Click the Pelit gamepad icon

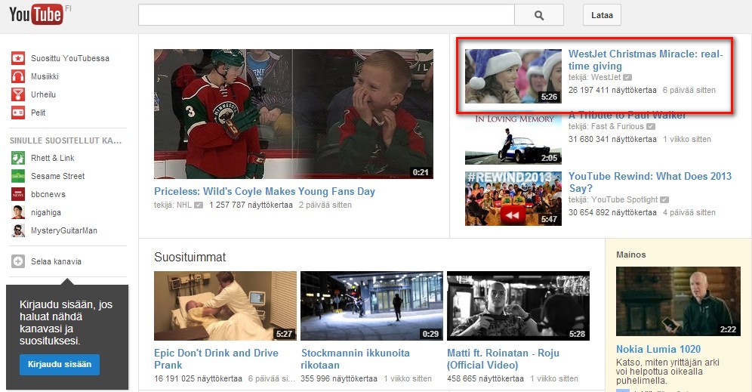tap(18, 113)
